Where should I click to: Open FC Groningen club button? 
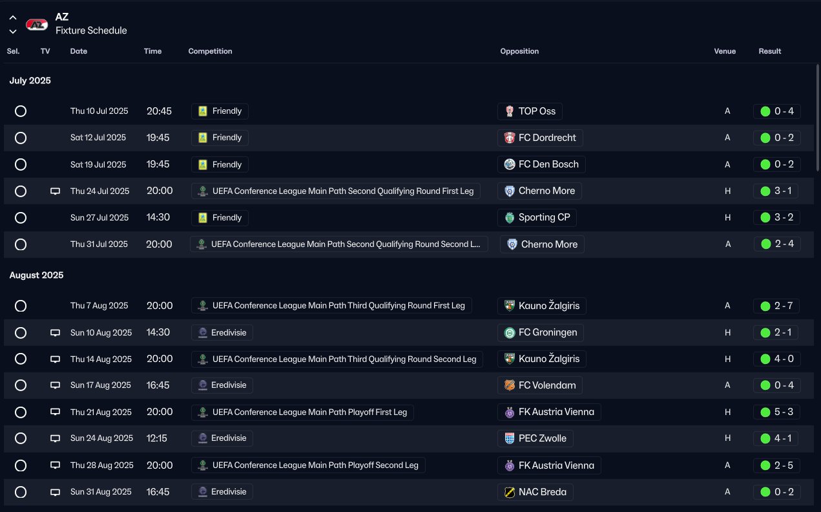coord(541,333)
